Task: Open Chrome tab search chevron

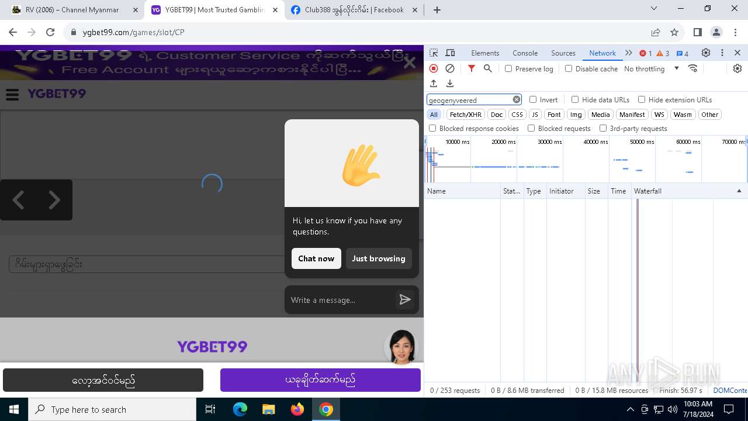Action: [654, 8]
